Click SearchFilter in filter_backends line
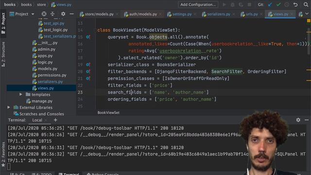The height and width of the screenshot is (175, 311). pyautogui.click(x=227, y=71)
